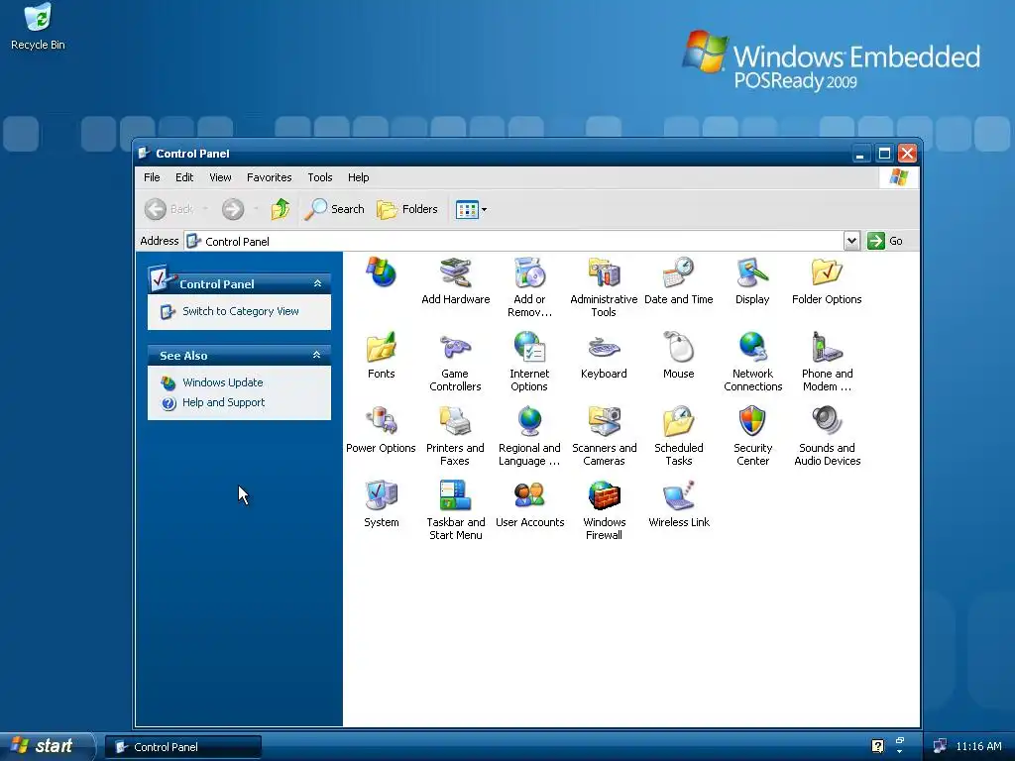This screenshot has width=1015, height=761.
Task: Open the Edit menu
Action: [183, 177]
